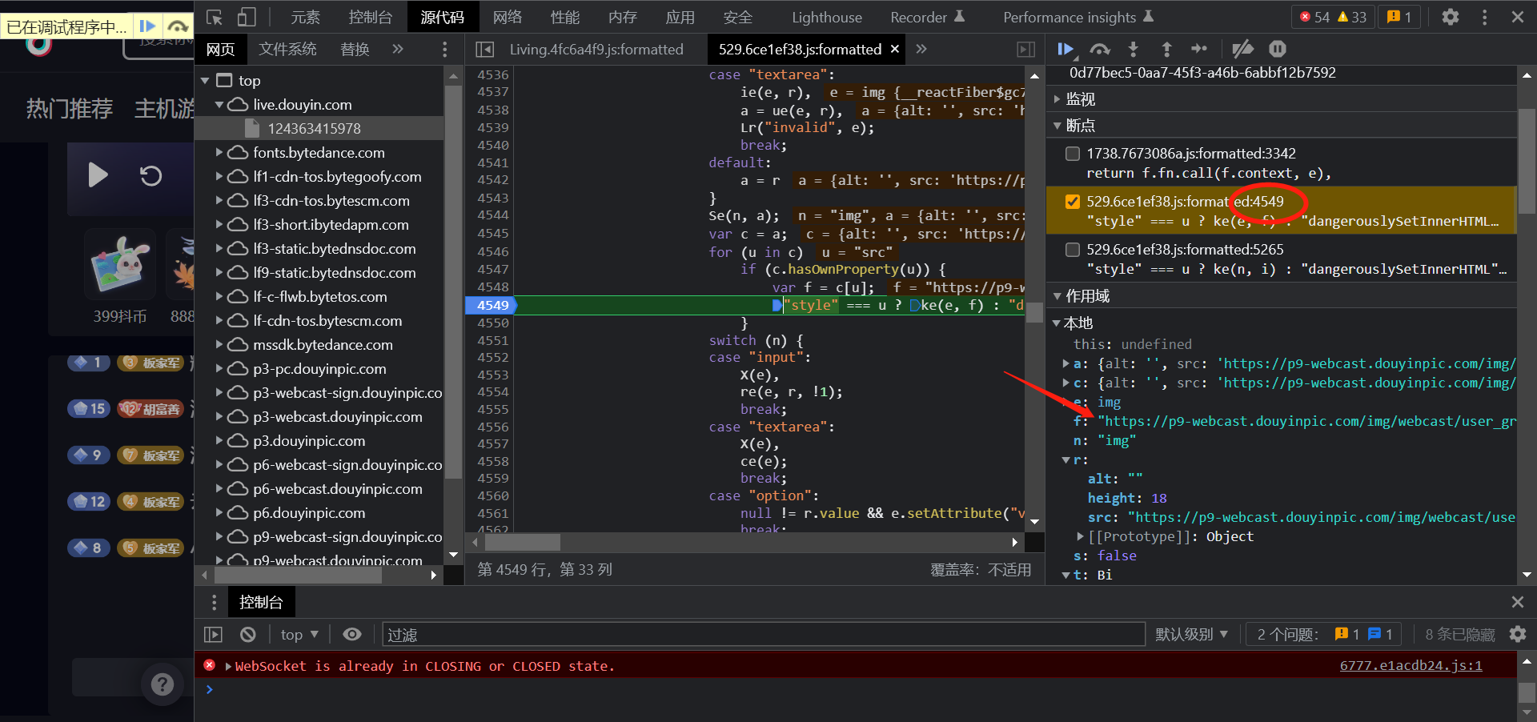Enable breakpoint at 529.6ce1ef38.js:formatted:5265
1537x722 pixels.
point(1073,250)
